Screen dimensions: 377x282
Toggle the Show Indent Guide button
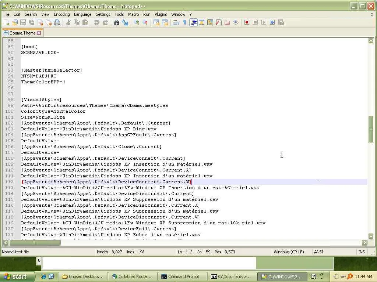tap(193, 22)
